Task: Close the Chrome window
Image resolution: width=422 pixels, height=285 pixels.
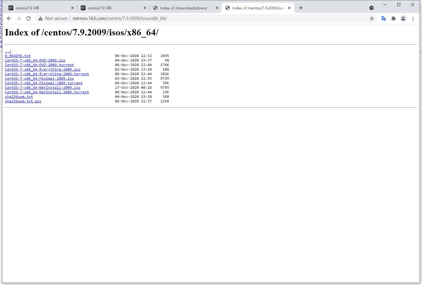Action: [413, 5]
